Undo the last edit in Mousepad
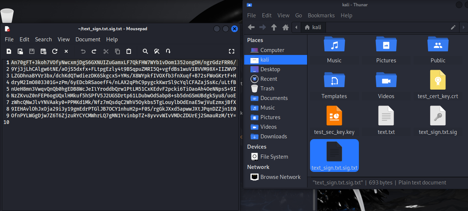 coord(83,51)
